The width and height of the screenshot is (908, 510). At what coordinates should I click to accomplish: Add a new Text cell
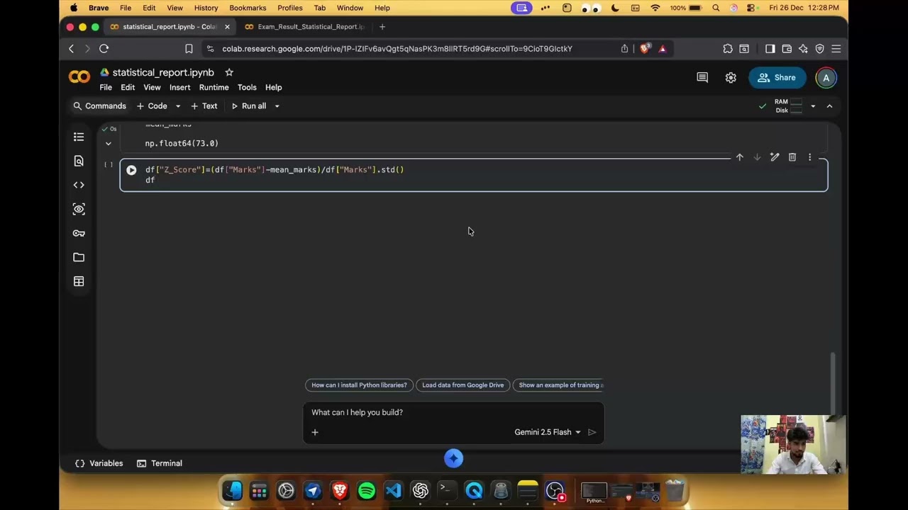click(x=204, y=106)
